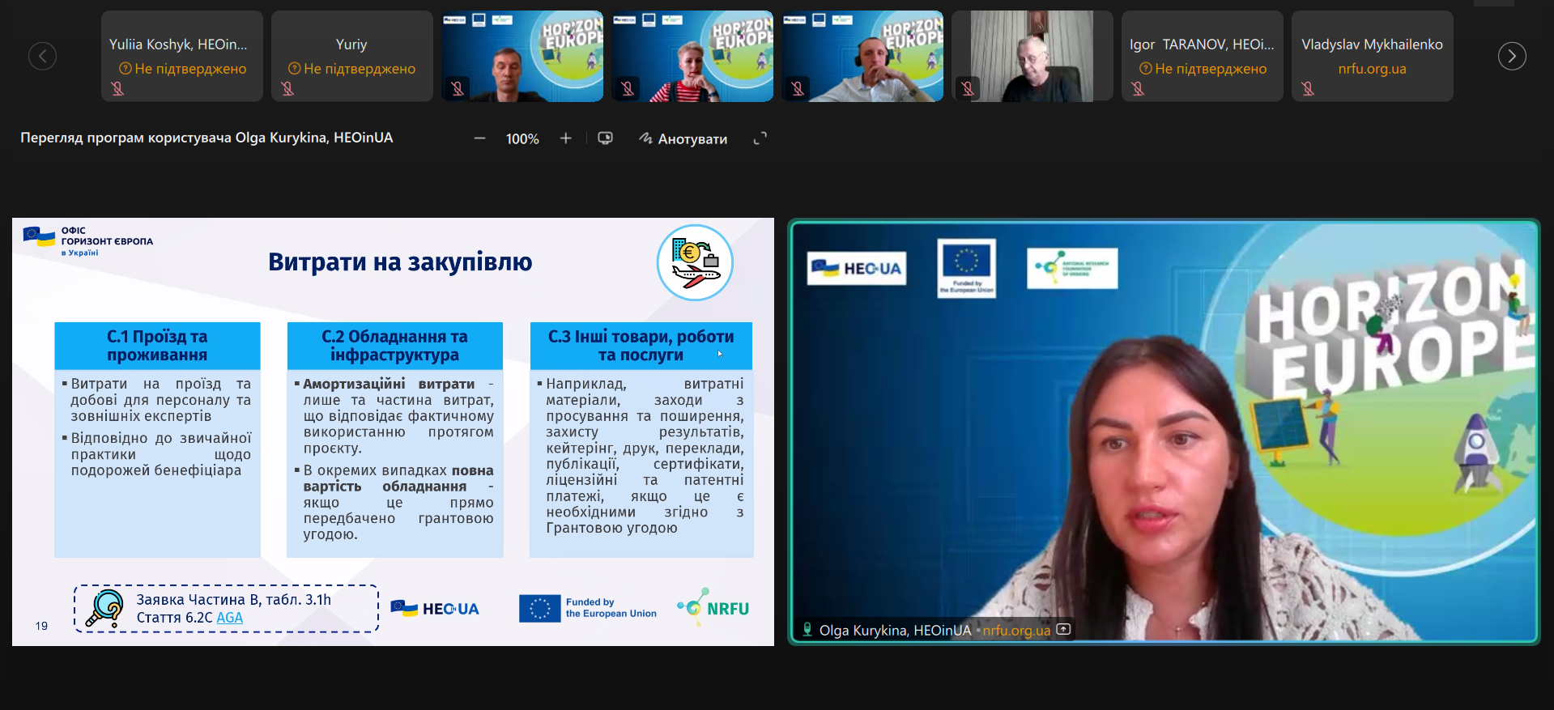This screenshot has height=710, width=1554.
Task: Click the C.2 Обладнання та інфраструктура header
Action: click(395, 346)
